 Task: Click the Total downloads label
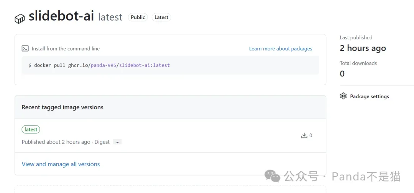358,63
